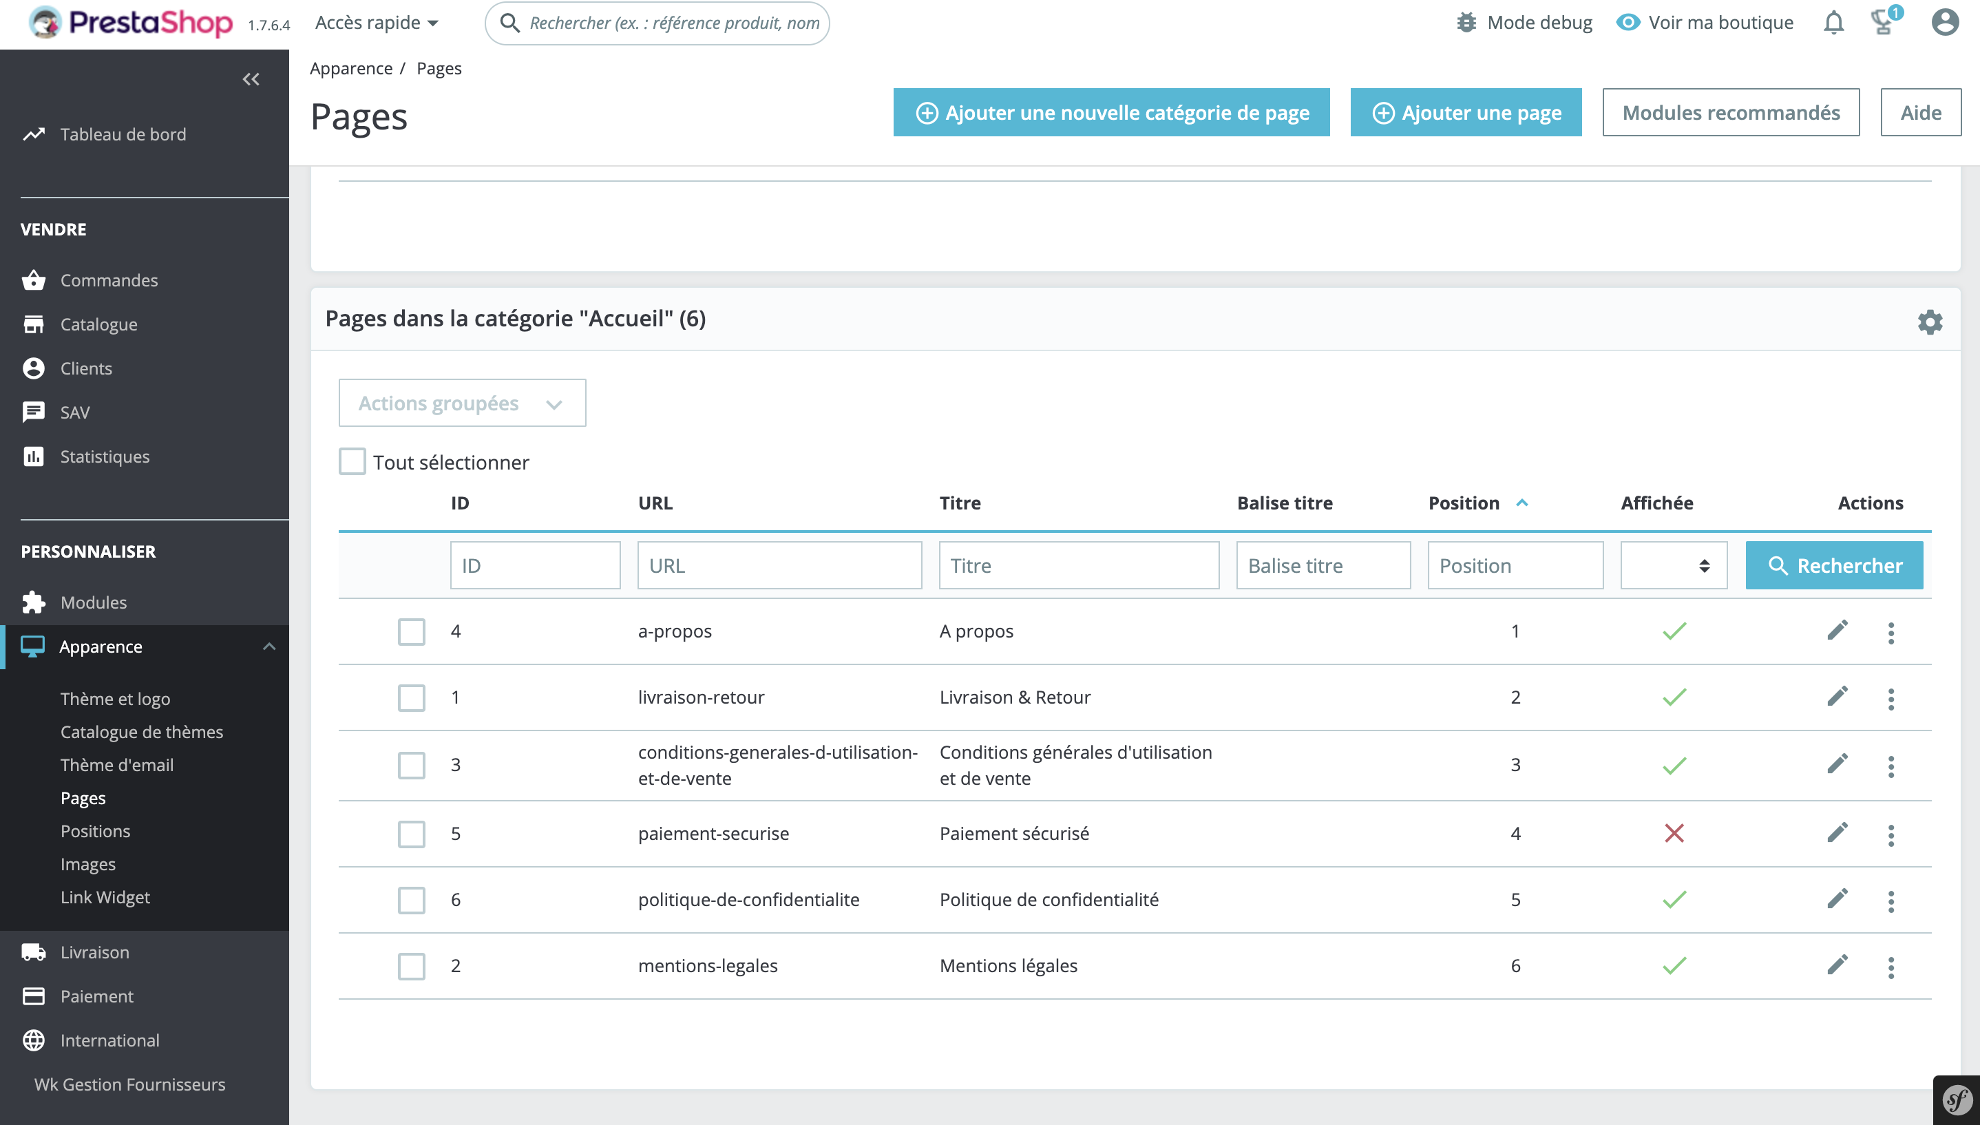1980x1125 pixels.
Task: Collapse the Apparence submenu chevron
Action: [x=268, y=646]
